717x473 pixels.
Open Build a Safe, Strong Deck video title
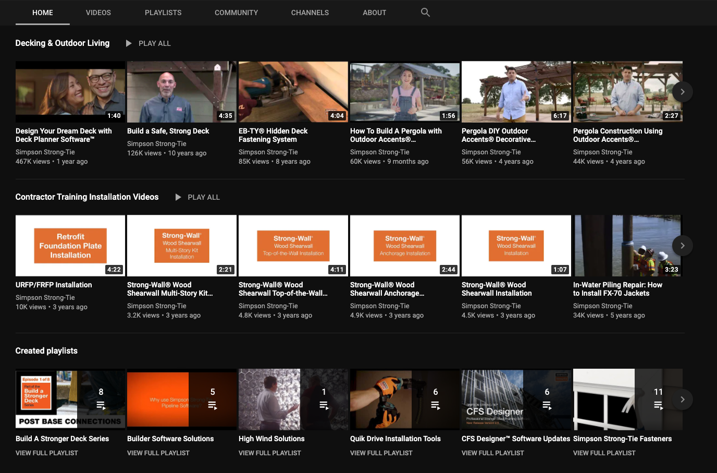168,131
